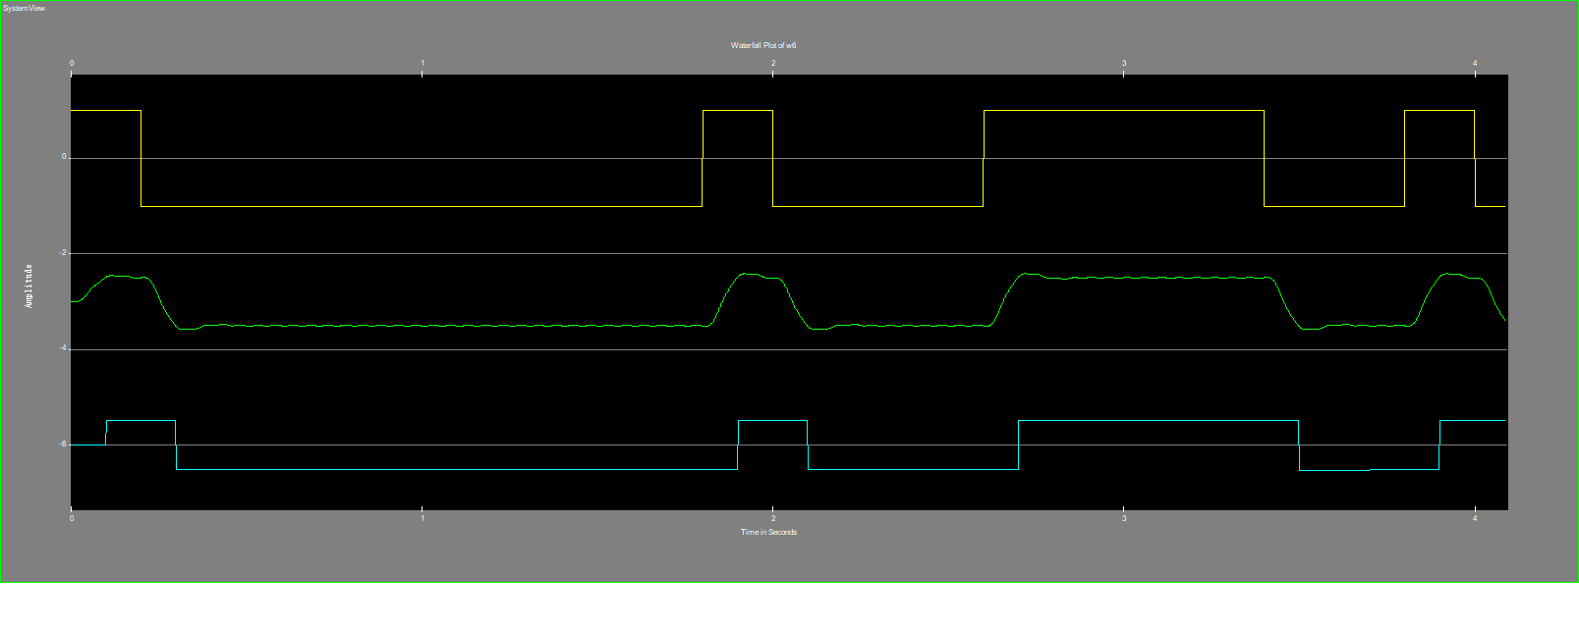Click the -4 amplitude tick label
Image resolution: width=1579 pixels, height=627 pixels.
point(63,347)
